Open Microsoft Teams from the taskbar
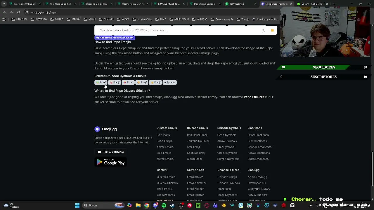Screen dimensions: 374x210 (215, 205)
